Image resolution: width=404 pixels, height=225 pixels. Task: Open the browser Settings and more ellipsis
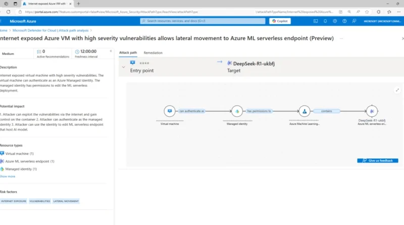399,12
